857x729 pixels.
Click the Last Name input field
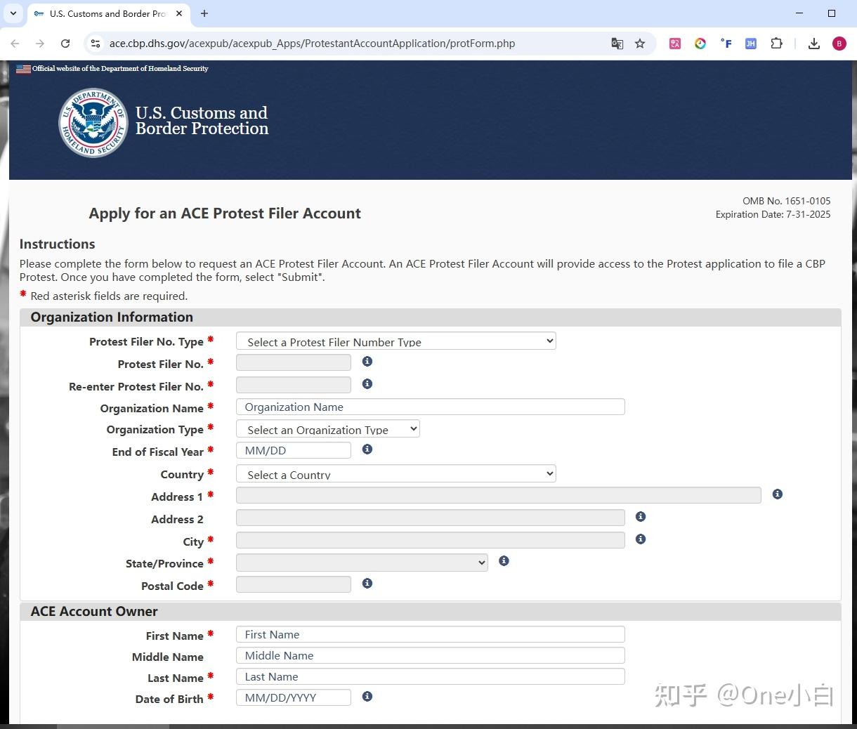430,677
